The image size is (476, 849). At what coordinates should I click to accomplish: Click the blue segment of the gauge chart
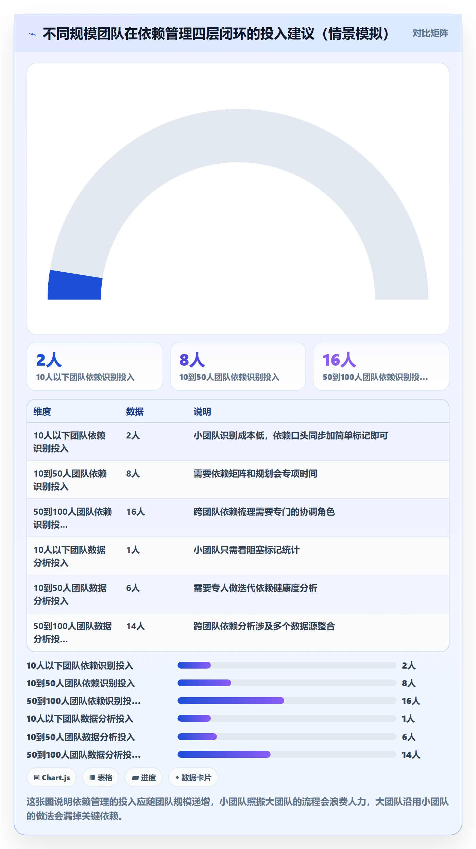click(x=75, y=286)
